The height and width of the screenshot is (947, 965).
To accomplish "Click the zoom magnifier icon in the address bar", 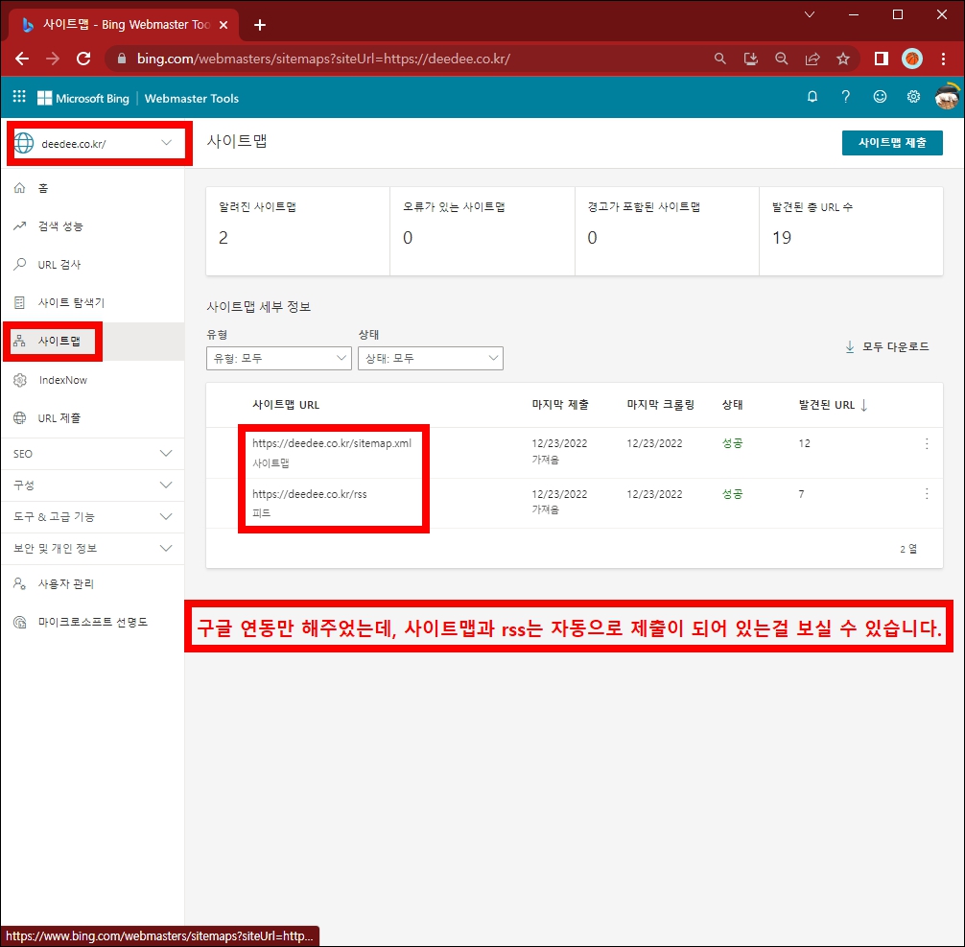I will pos(781,59).
